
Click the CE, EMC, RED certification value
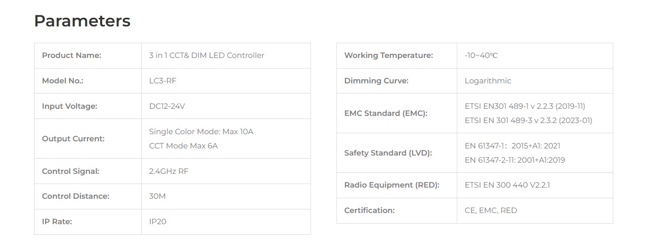pyautogui.click(x=491, y=210)
